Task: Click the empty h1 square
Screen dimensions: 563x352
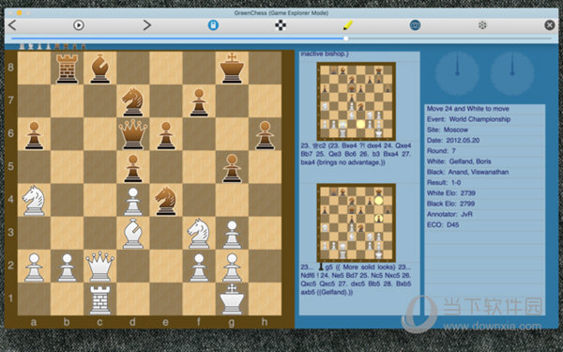Action: (x=265, y=299)
